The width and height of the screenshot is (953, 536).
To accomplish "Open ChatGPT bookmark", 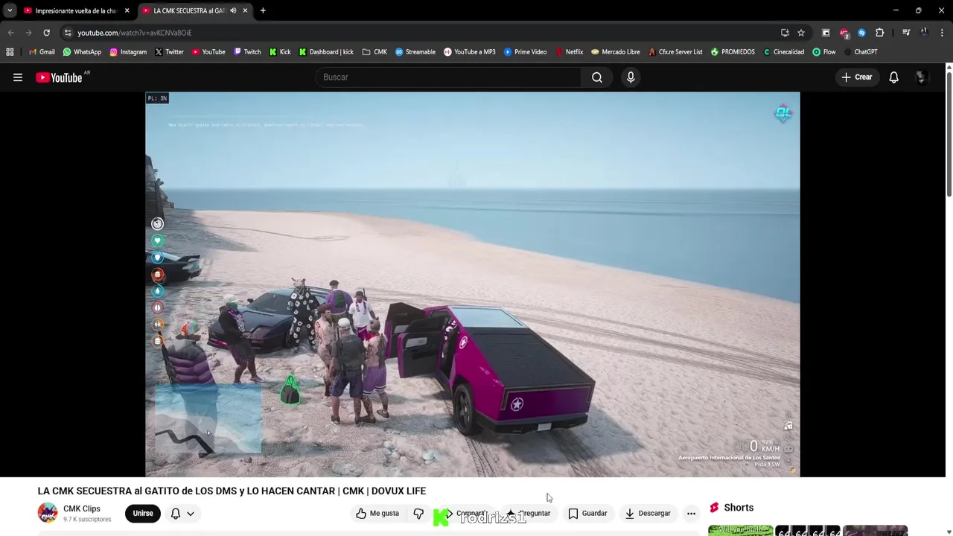I will tap(861, 52).
